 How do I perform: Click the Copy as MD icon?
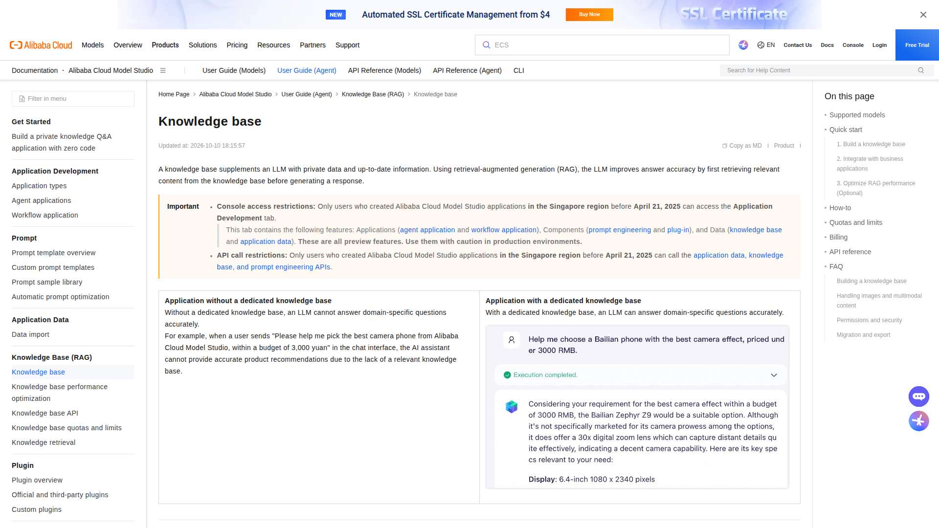(x=724, y=146)
